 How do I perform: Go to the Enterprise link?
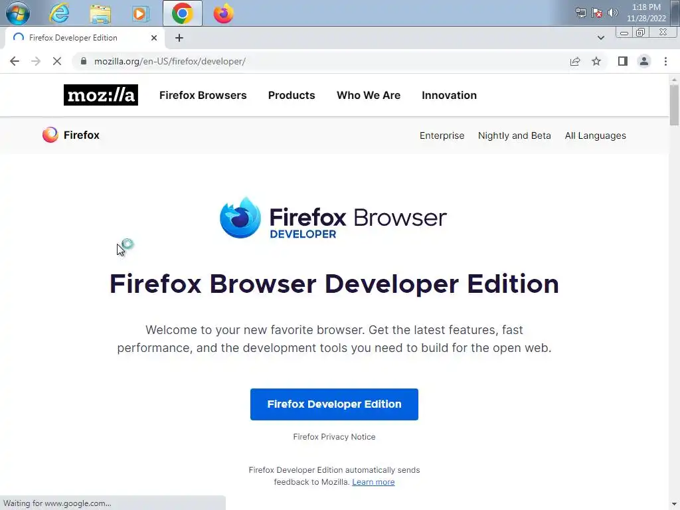[x=442, y=135]
